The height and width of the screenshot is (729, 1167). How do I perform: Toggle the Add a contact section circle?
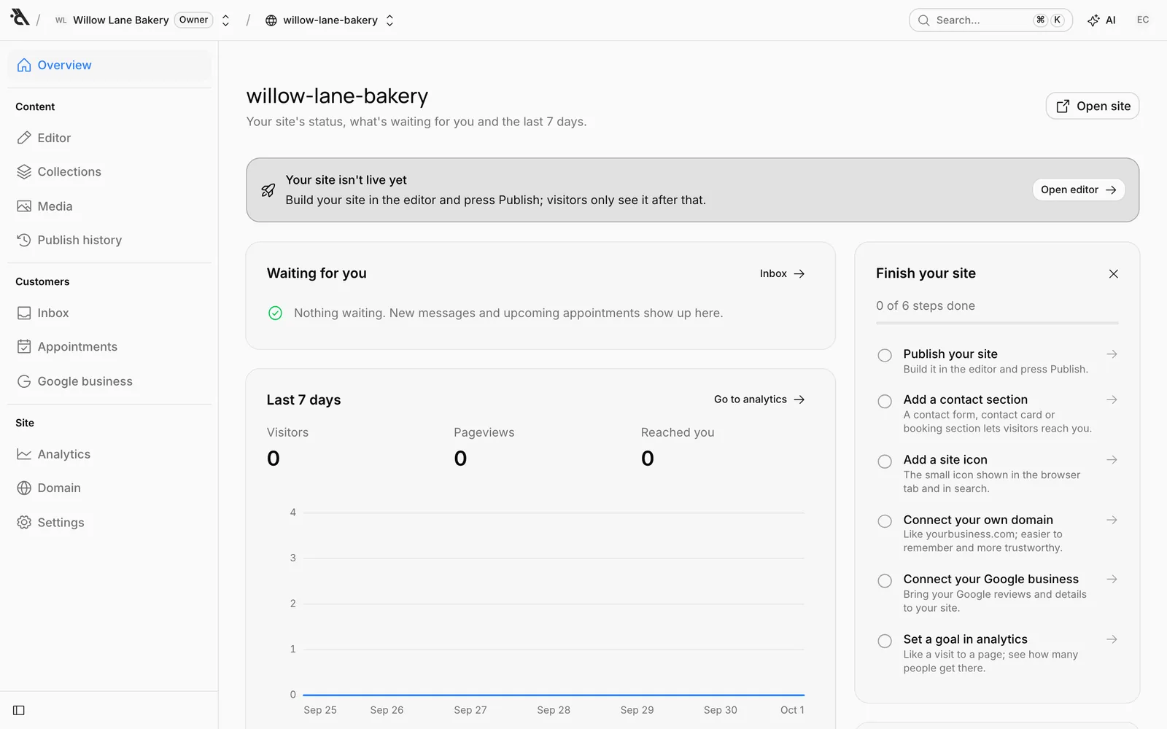pyautogui.click(x=885, y=401)
